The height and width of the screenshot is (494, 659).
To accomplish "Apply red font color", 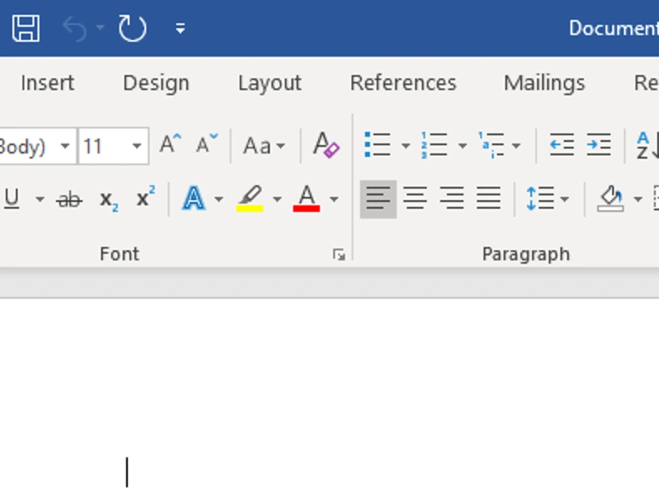I will click(306, 198).
